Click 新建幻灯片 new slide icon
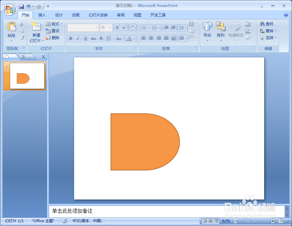Image resolution: width=292 pixels, height=226 pixels. [x=36, y=26]
